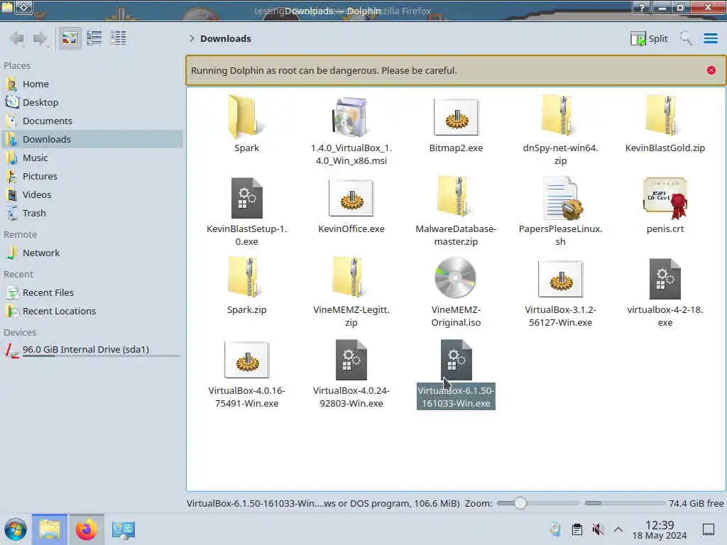Select VirtualBox-4.0.24-92803-Win.exe icon

point(351,360)
